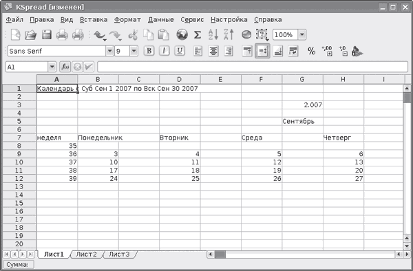Toggle Bold formatting button
This screenshot has width=413, height=271.
coord(149,51)
